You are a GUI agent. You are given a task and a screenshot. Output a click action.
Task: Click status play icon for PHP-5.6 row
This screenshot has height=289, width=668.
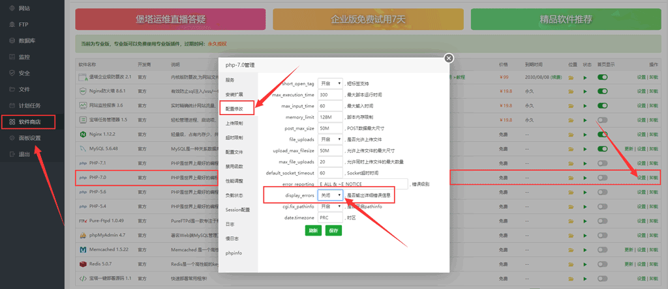click(585, 192)
